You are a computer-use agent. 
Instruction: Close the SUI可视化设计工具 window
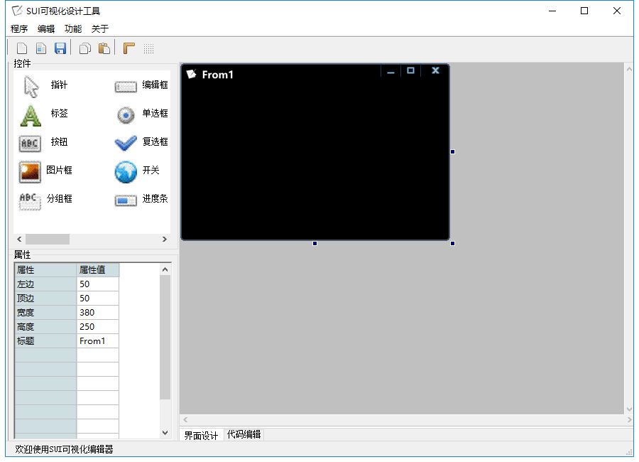(617, 11)
